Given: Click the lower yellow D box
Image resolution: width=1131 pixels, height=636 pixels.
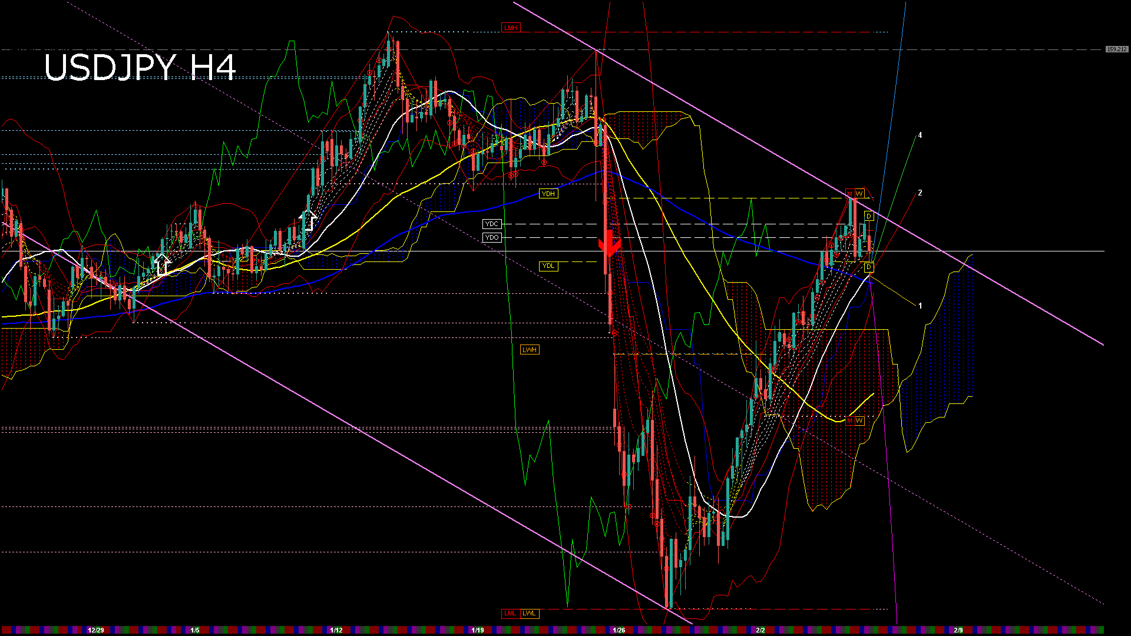Looking at the screenshot, I should (x=868, y=267).
